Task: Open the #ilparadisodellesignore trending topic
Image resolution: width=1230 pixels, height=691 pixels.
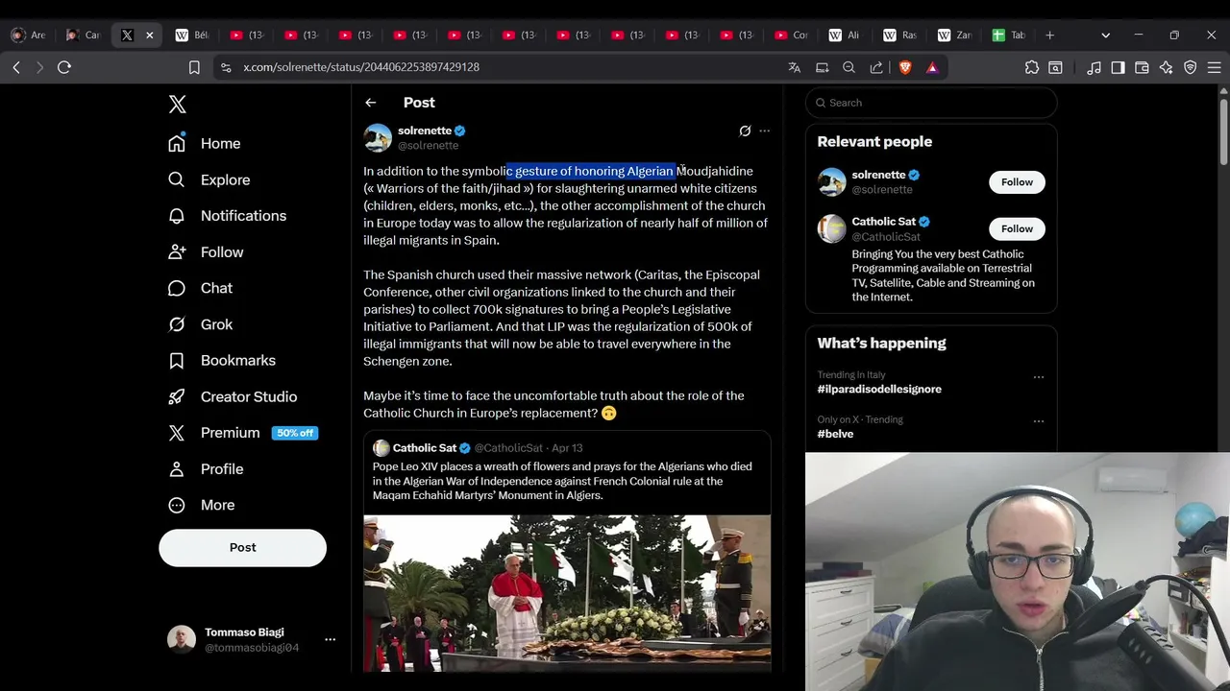Action: coord(879,389)
